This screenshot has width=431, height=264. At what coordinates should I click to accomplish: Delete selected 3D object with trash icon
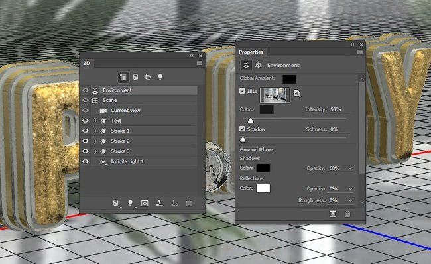pyautogui.click(x=188, y=203)
